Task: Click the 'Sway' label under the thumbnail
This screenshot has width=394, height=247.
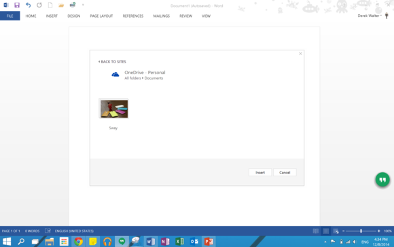Action: (x=113, y=128)
